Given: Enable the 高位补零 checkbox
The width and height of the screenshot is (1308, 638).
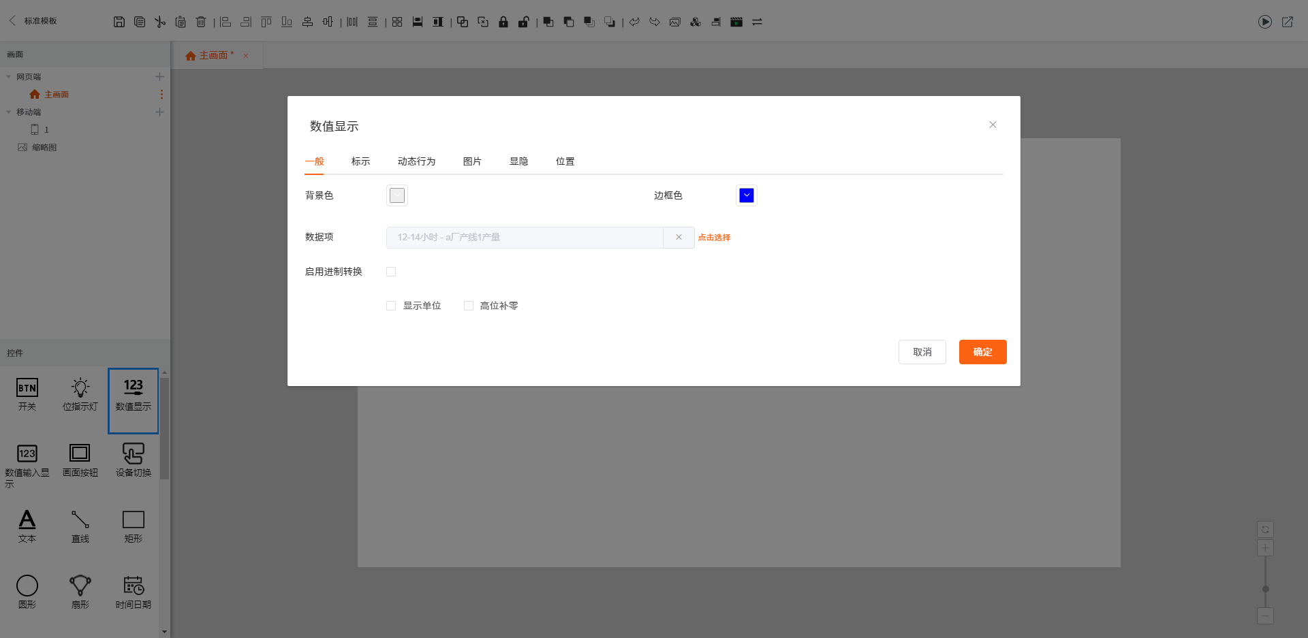Looking at the screenshot, I should 469,306.
